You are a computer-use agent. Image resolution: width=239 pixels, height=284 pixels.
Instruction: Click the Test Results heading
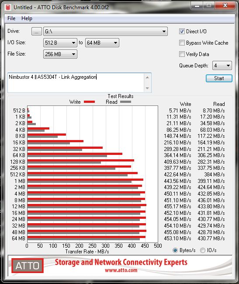point(121,96)
